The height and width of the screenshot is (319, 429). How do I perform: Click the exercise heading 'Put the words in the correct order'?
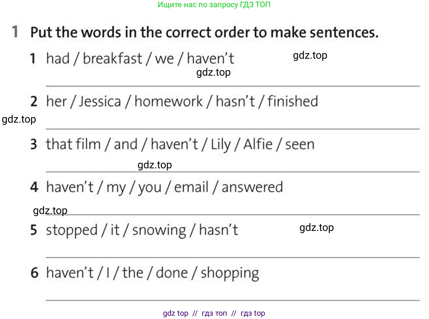coord(204,32)
